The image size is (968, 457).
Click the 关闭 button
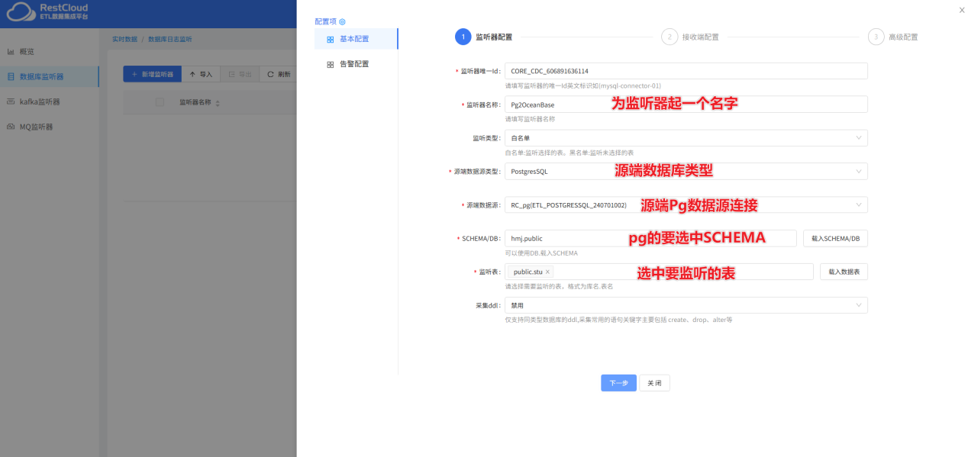(654, 383)
